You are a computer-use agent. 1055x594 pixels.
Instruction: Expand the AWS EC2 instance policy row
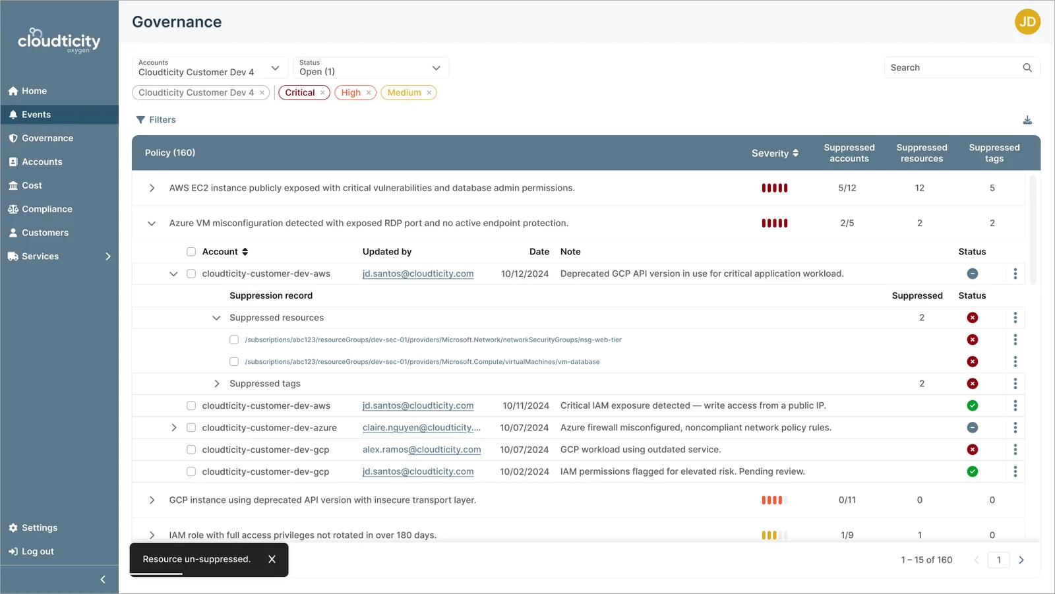click(x=152, y=188)
